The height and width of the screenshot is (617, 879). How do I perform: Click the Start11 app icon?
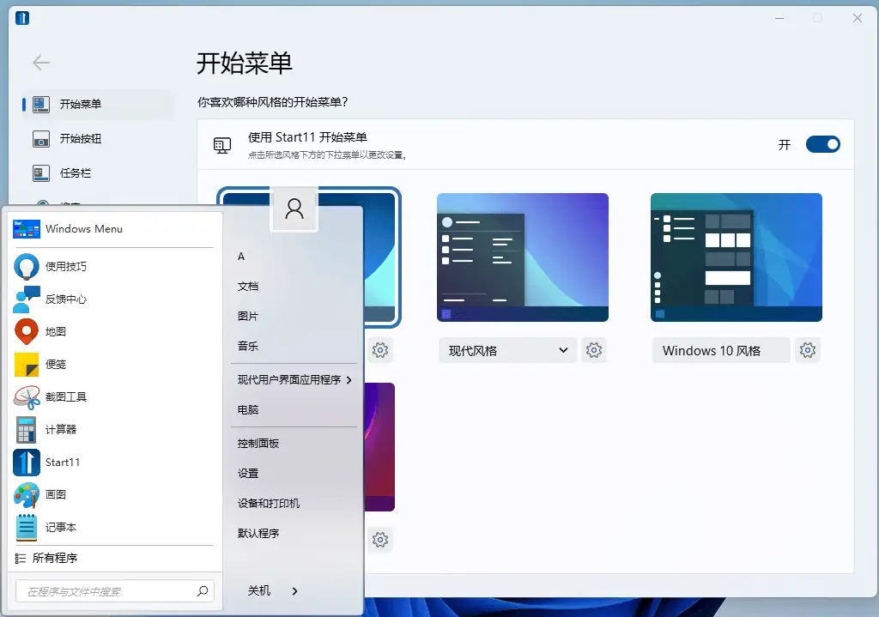26,462
